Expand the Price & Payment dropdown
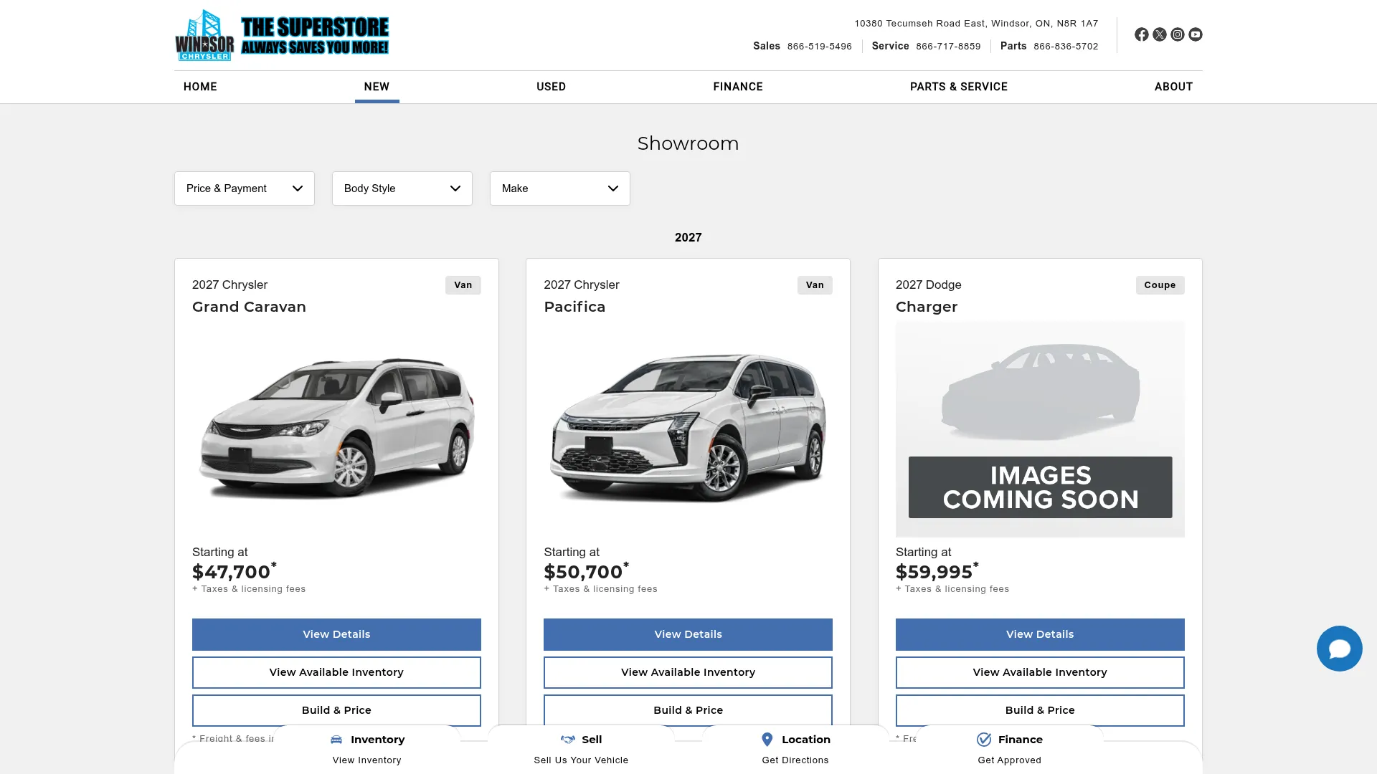 [245, 188]
